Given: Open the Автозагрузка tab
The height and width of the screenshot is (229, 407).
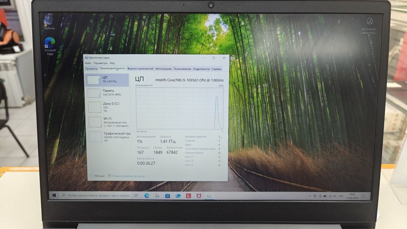Looking at the screenshot, I should pos(163,69).
